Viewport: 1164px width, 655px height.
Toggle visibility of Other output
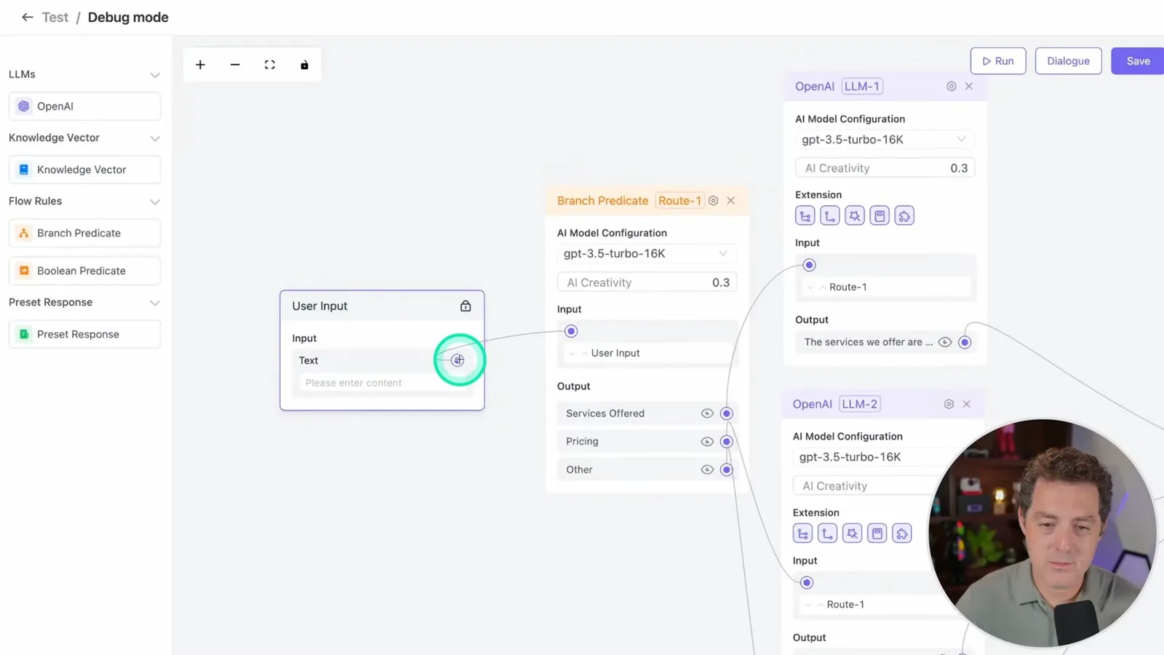707,470
